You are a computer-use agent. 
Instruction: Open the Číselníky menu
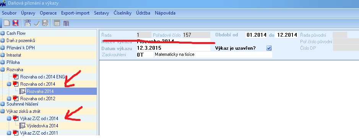tap(122, 13)
